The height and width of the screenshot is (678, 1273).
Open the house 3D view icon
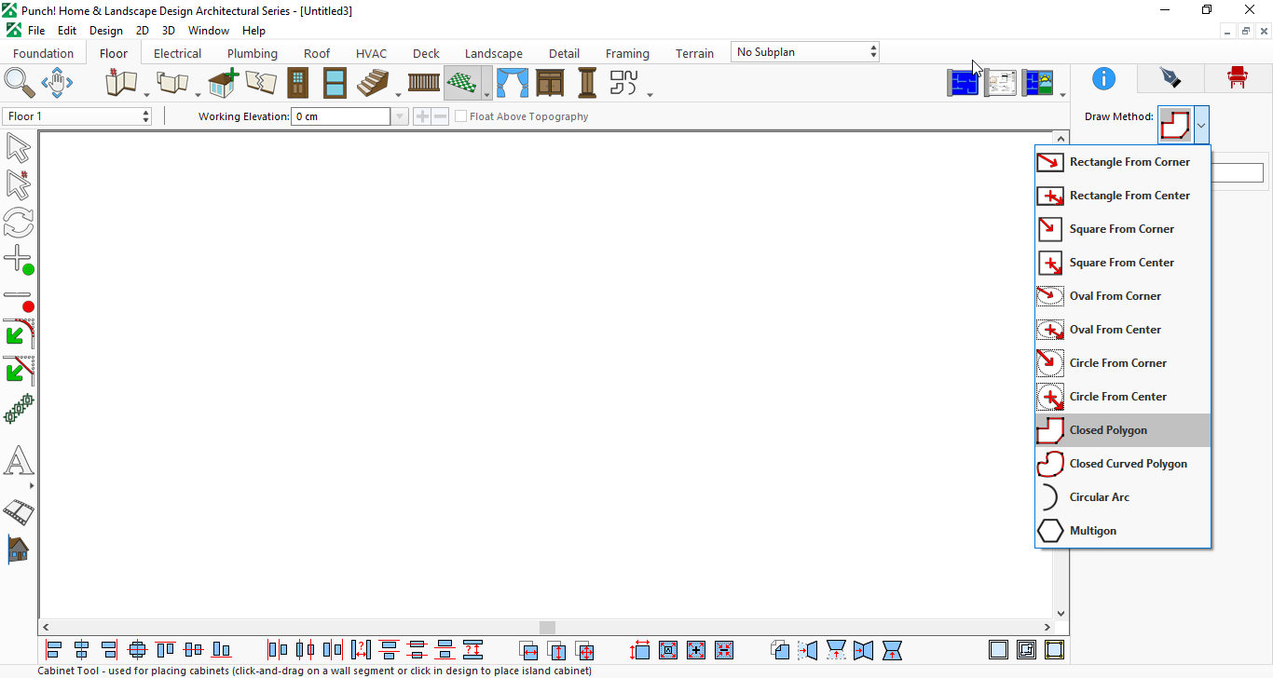(18, 549)
